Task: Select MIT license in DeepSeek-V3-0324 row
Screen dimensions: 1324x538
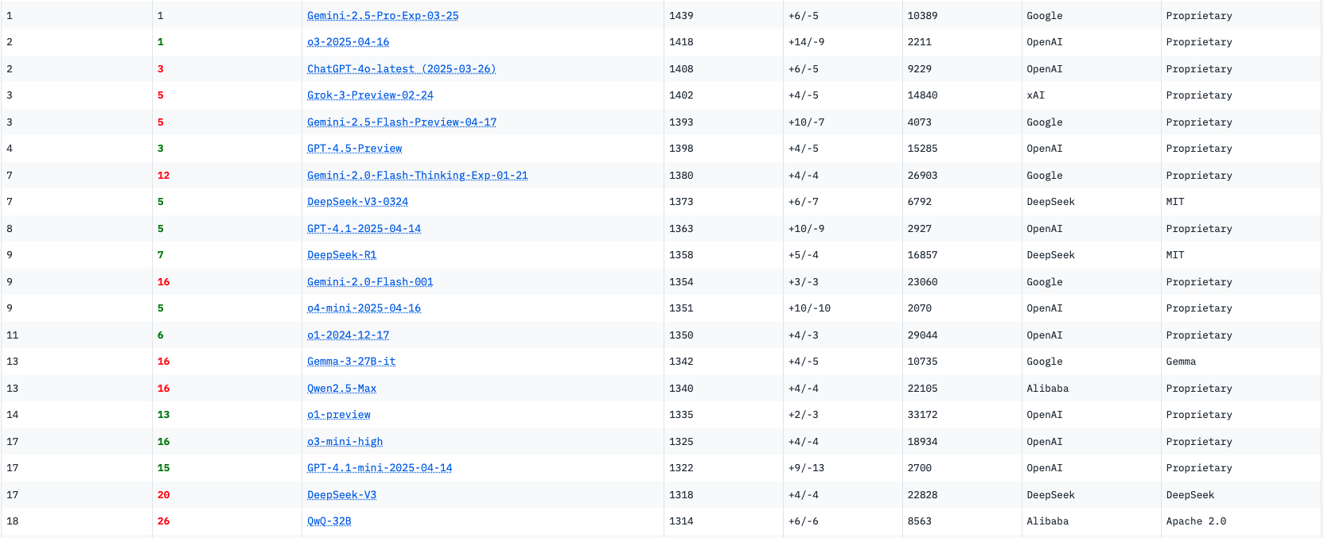Action: (x=1175, y=202)
